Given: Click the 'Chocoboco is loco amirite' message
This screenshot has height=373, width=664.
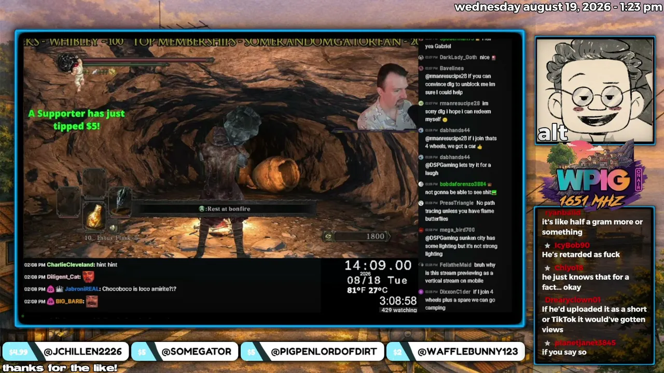Looking at the screenshot, I should (139, 289).
